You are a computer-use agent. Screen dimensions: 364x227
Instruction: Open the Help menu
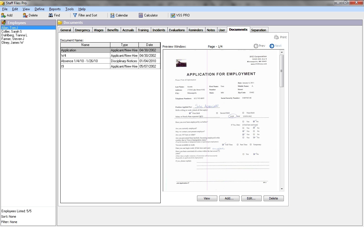tap(82, 9)
